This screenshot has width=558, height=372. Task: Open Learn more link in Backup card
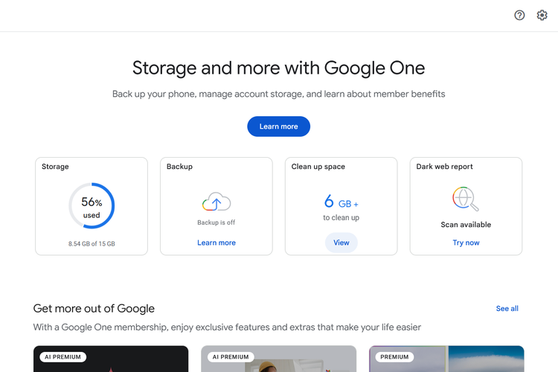coord(217,243)
